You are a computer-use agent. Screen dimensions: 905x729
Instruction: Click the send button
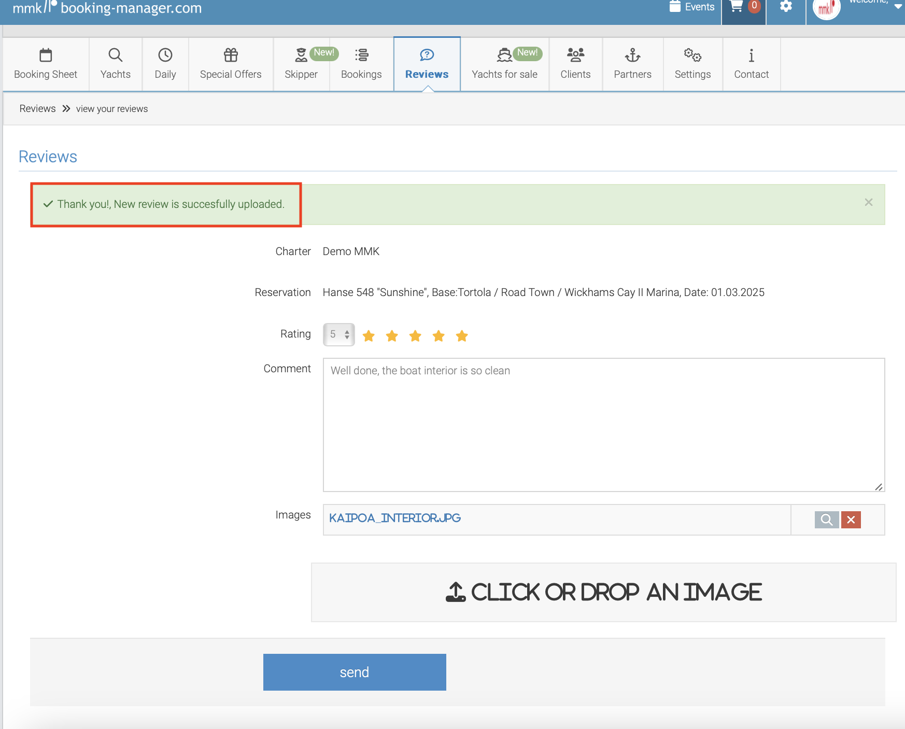tap(355, 672)
